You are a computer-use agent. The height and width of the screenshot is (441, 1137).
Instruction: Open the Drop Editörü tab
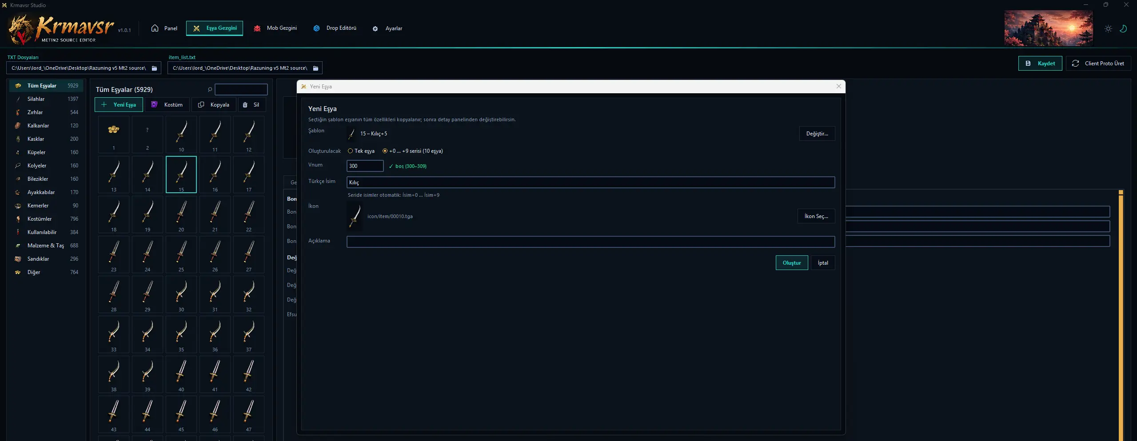point(335,28)
